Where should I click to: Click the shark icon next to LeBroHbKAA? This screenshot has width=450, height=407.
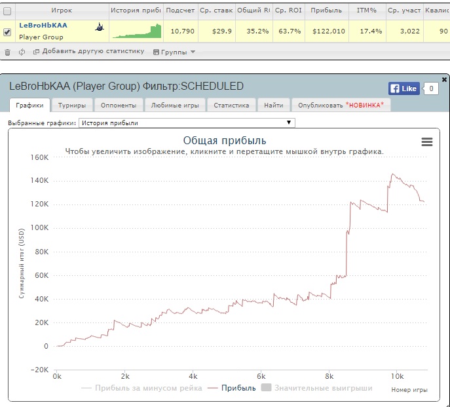(98, 28)
